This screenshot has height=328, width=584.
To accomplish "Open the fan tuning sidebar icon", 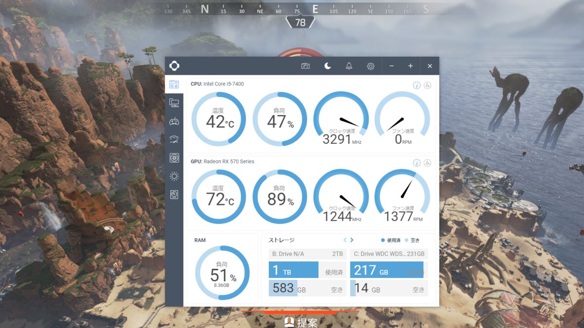I will point(174,158).
